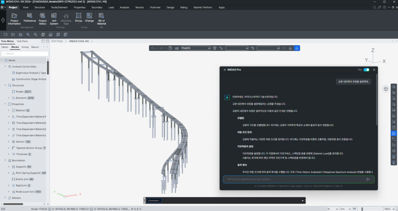
Task: Open Project Status in the ribbon
Action: pos(42,19)
